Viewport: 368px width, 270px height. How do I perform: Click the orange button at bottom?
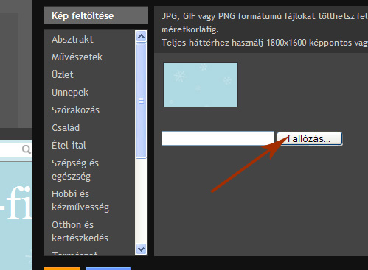(x=62, y=269)
